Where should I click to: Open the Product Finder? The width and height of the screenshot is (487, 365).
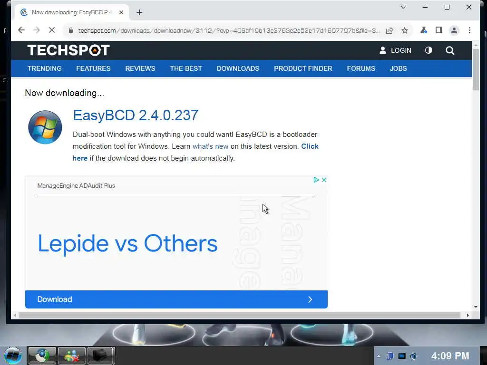click(303, 68)
